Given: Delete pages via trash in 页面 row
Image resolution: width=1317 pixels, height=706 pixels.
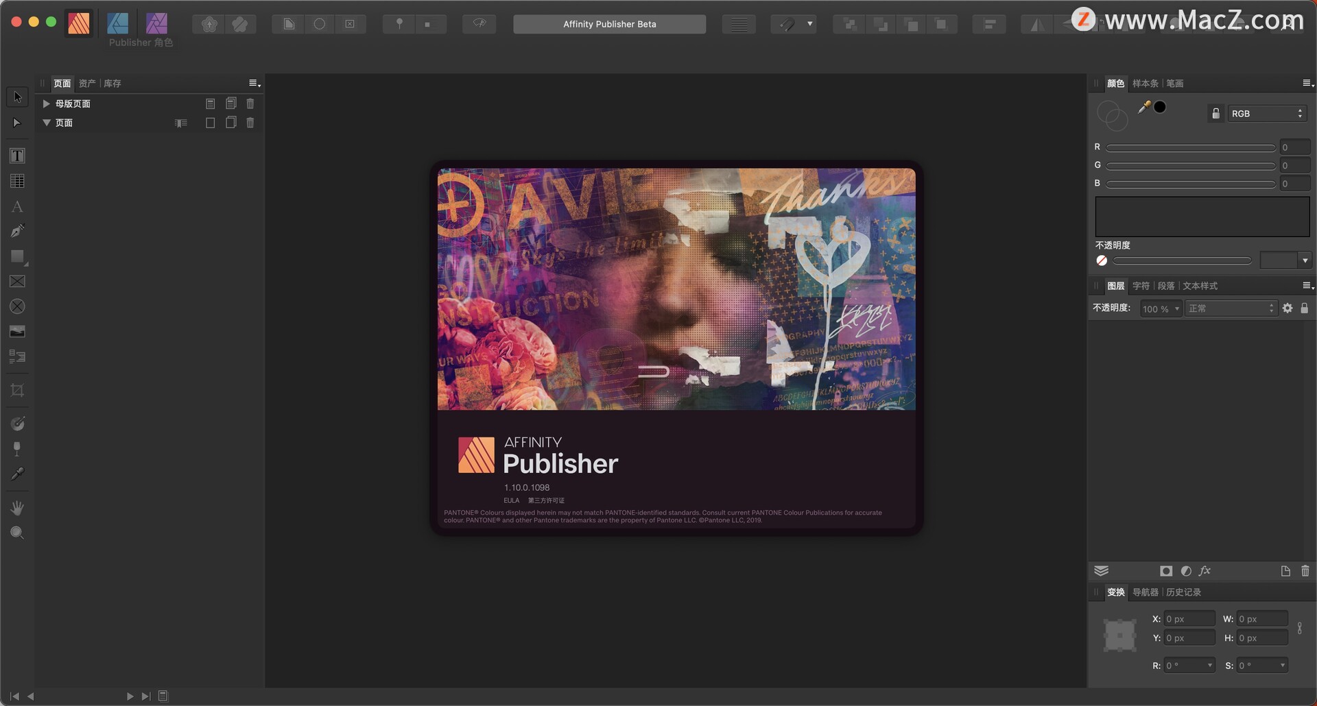Looking at the screenshot, I should click(x=250, y=123).
